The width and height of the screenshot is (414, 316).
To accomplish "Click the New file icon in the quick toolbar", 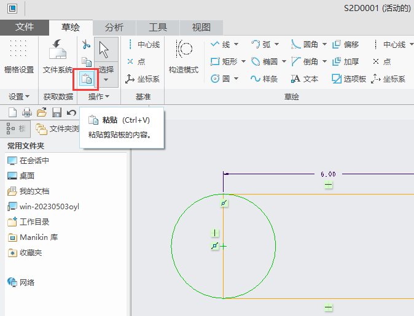I will (x=12, y=113).
